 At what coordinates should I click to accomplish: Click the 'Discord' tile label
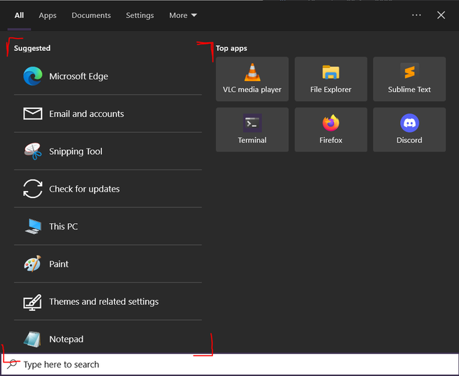click(x=410, y=140)
